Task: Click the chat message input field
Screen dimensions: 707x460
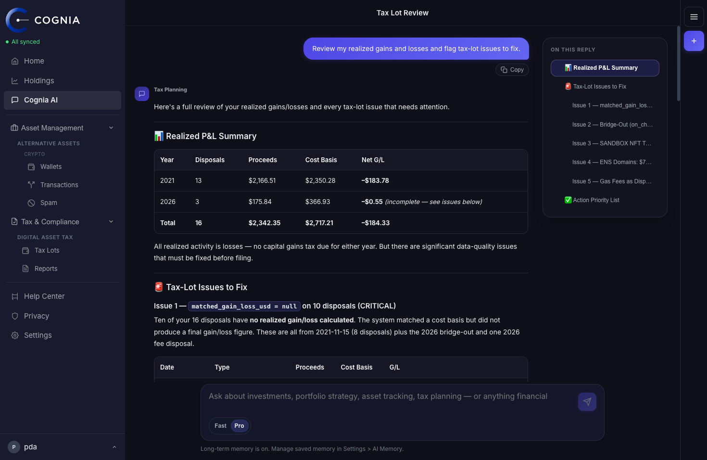Action: (390, 396)
